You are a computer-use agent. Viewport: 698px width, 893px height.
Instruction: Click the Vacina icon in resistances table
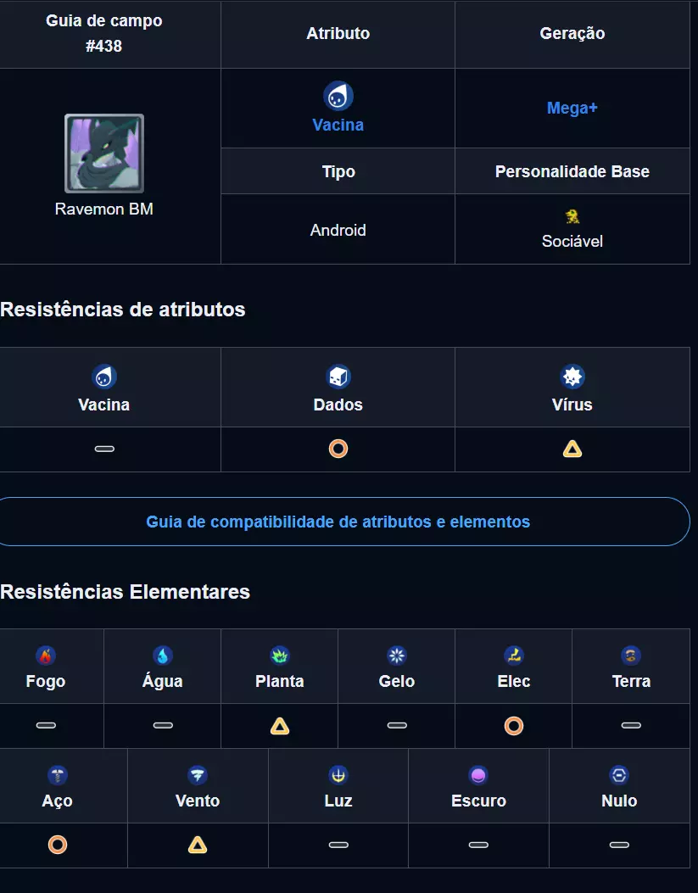tap(104, 377)
